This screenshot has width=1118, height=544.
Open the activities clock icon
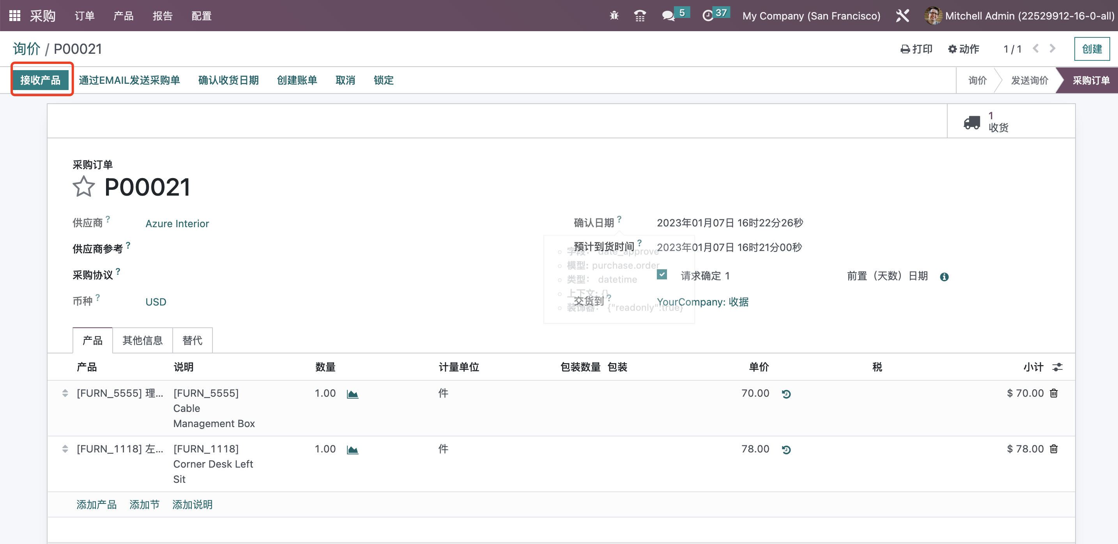(x=708, y=16)
